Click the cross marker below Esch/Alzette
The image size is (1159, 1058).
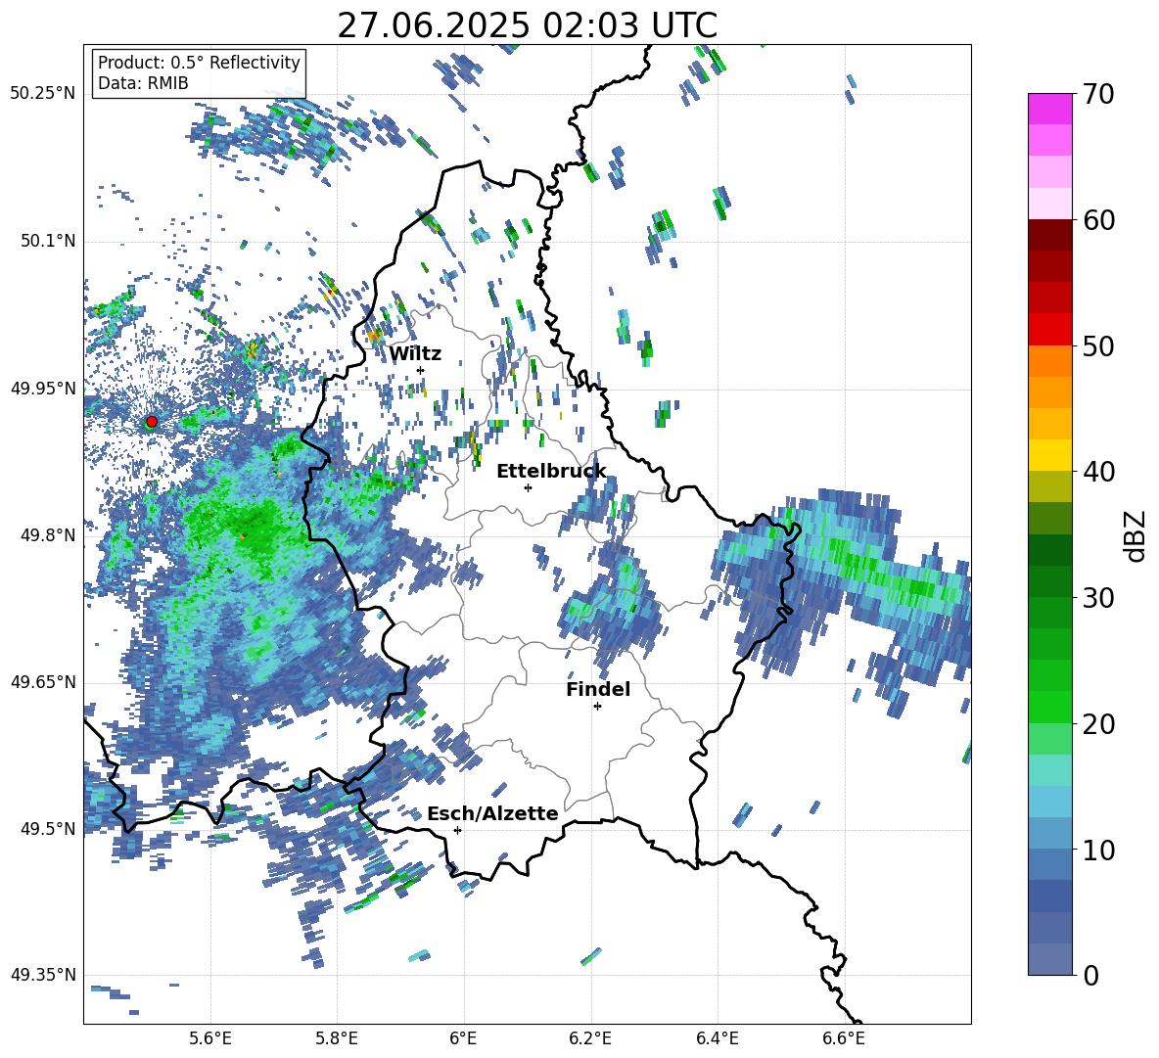(457, 830)
